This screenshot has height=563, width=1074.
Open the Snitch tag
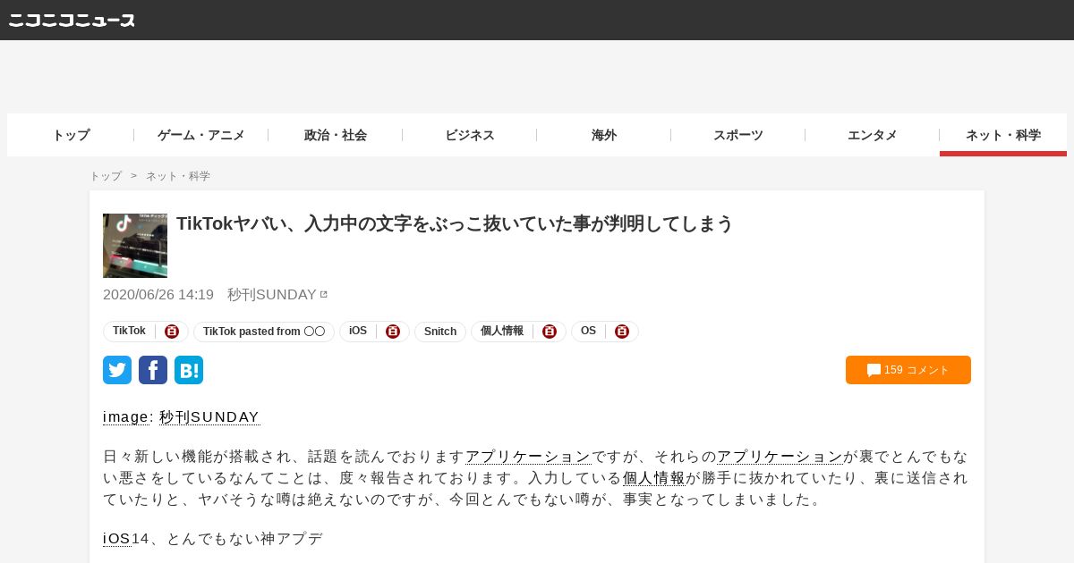440,332
